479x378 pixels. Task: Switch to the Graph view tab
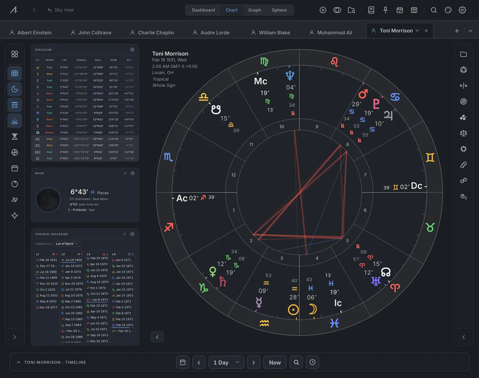pyautogui.click(x=255, y=10)
